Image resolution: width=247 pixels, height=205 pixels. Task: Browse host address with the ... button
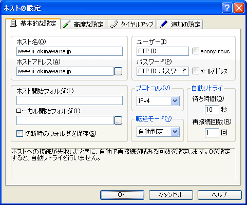coord(118,71)
